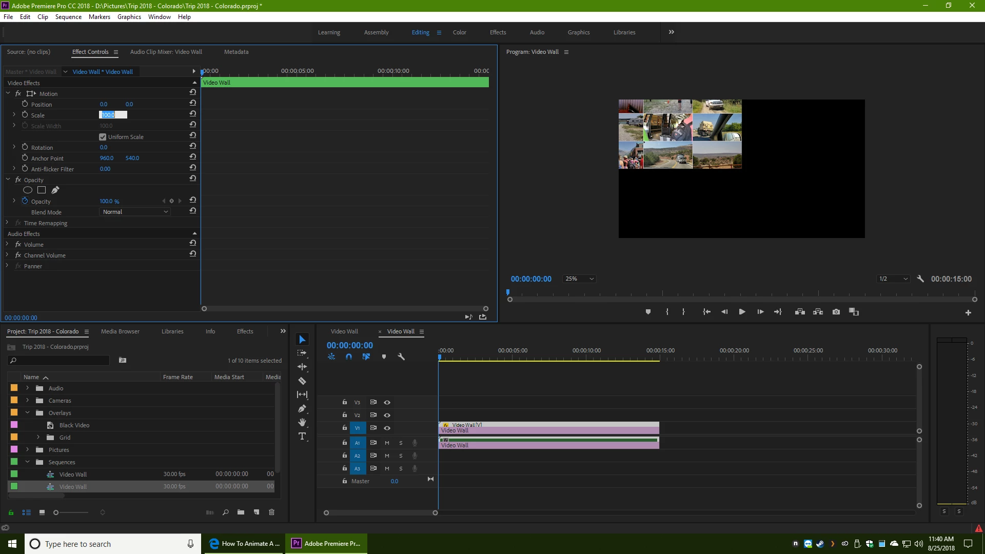
Task: Expand the Pictures bin
Action: [28, 449]
